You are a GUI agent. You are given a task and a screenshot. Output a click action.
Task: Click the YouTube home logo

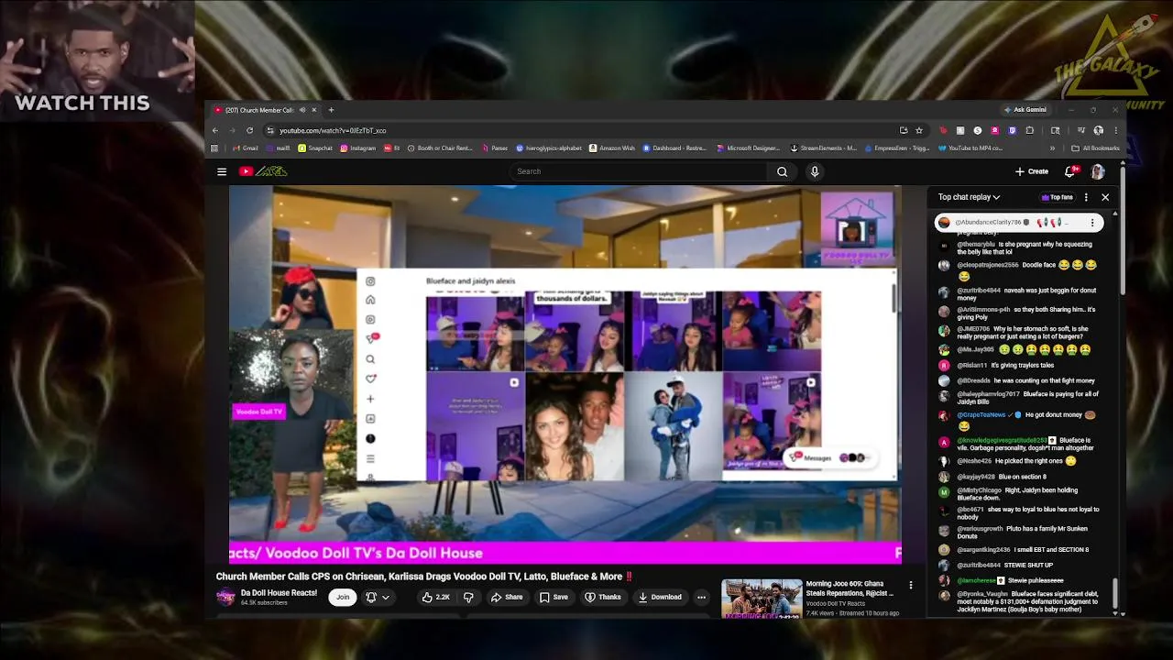tap(263, 171)
